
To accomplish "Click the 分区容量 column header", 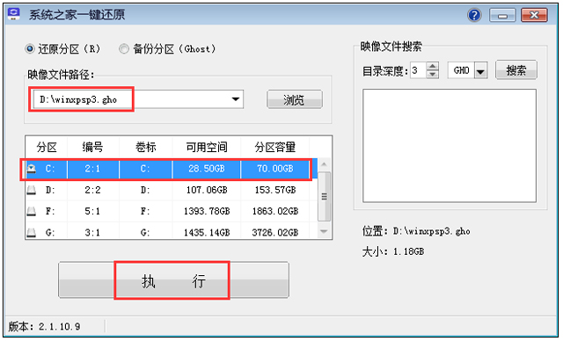I will 275,147.
